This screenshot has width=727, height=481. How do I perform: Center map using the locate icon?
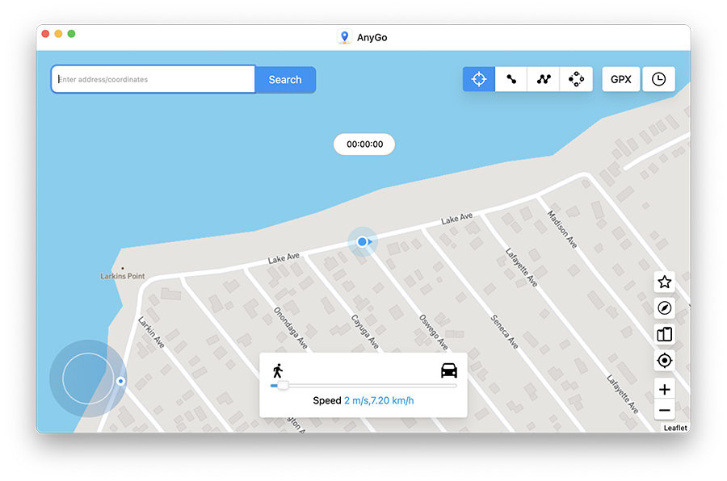coord(664,361)
